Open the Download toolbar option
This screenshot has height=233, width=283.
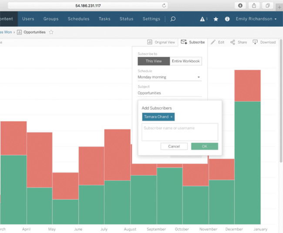pyautogui.click(x=264, y=42)
